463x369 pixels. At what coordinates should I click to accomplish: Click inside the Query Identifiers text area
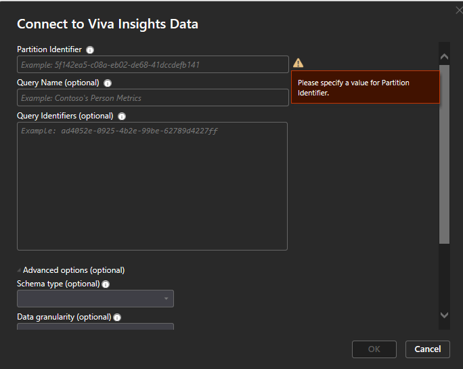(x=152, y=186)
